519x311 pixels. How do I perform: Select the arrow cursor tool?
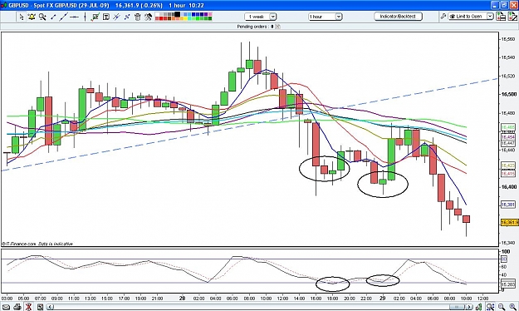[x=22, y=17]
